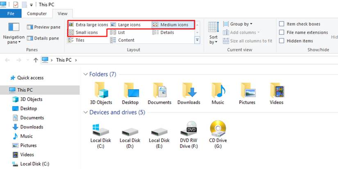Select CD Drive (G:) icon
Image resolution: width=338 pixels, height=169 pixels.
[x=218, y=128]
